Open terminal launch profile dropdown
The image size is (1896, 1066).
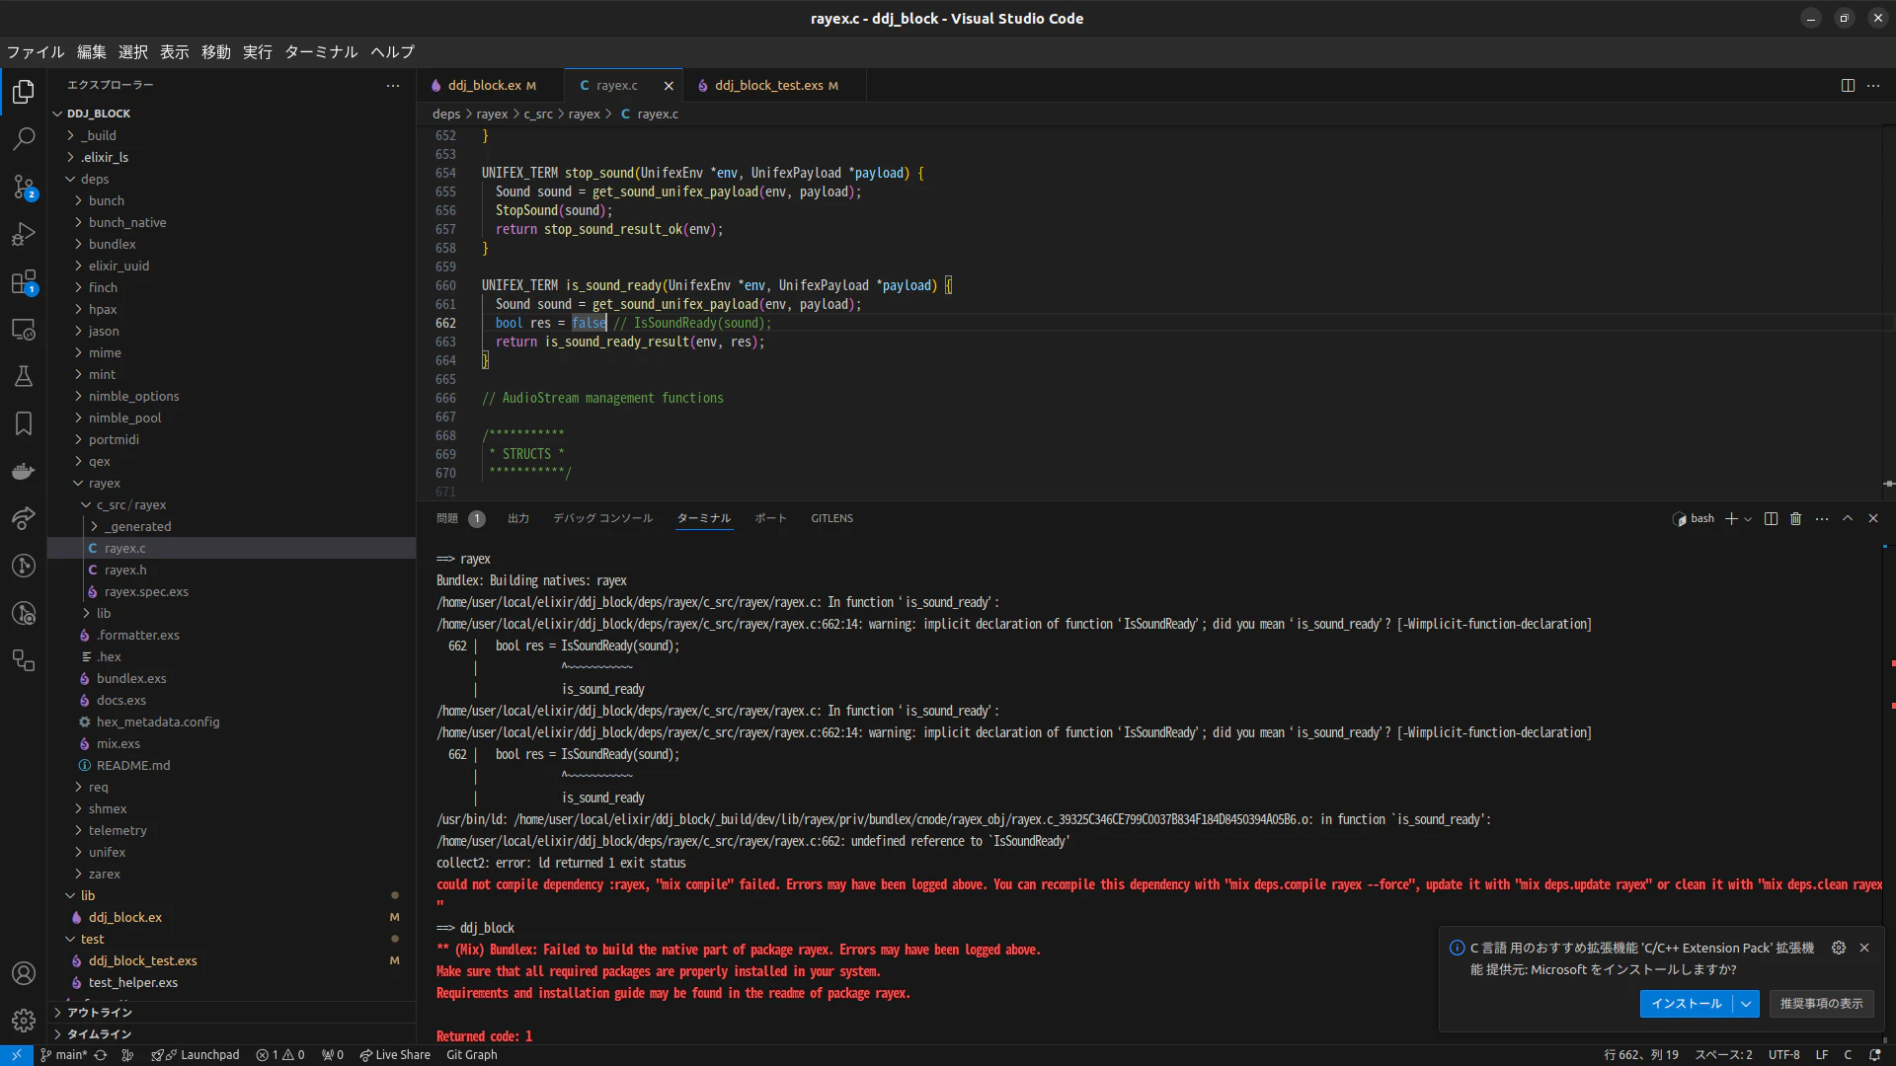click(1748, 519)
